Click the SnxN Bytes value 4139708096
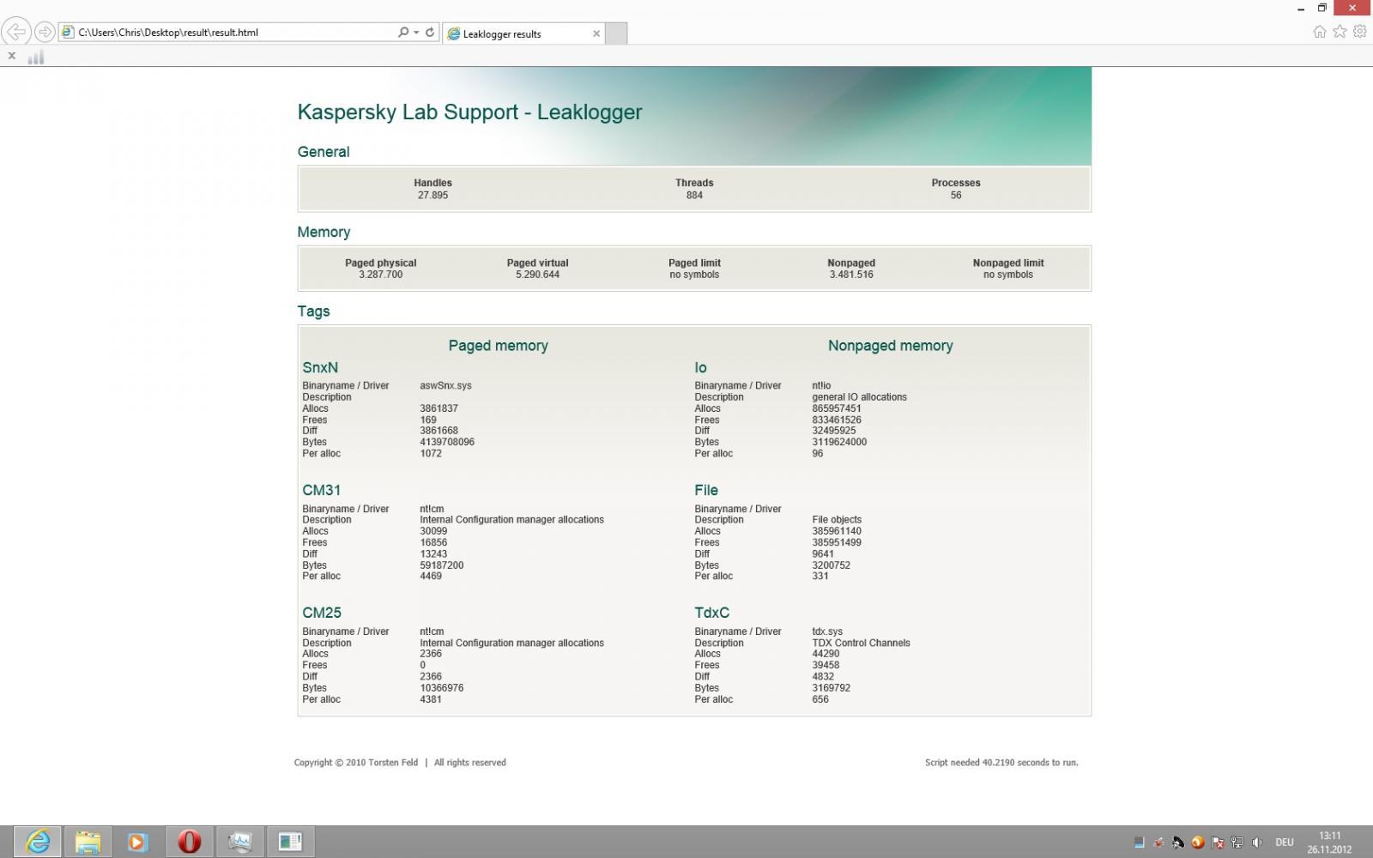This screenshot has width=1373, height=858. 447,442
